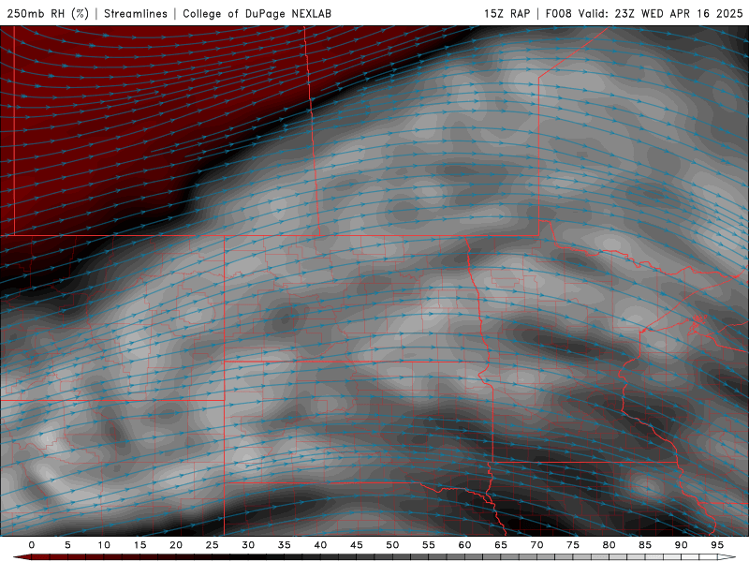749x562 pixels.
Task: Click the colorbar label '40'
Action: 320,545
